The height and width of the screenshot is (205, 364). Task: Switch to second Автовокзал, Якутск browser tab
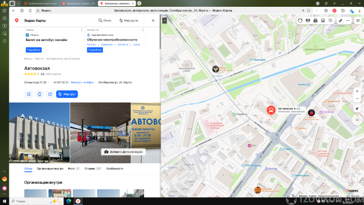click(x=79, y=4)
